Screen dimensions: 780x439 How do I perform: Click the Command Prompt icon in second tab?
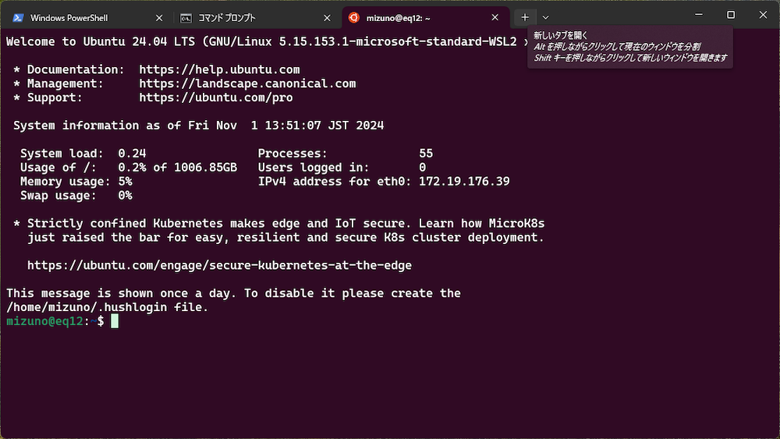[186, 18]
